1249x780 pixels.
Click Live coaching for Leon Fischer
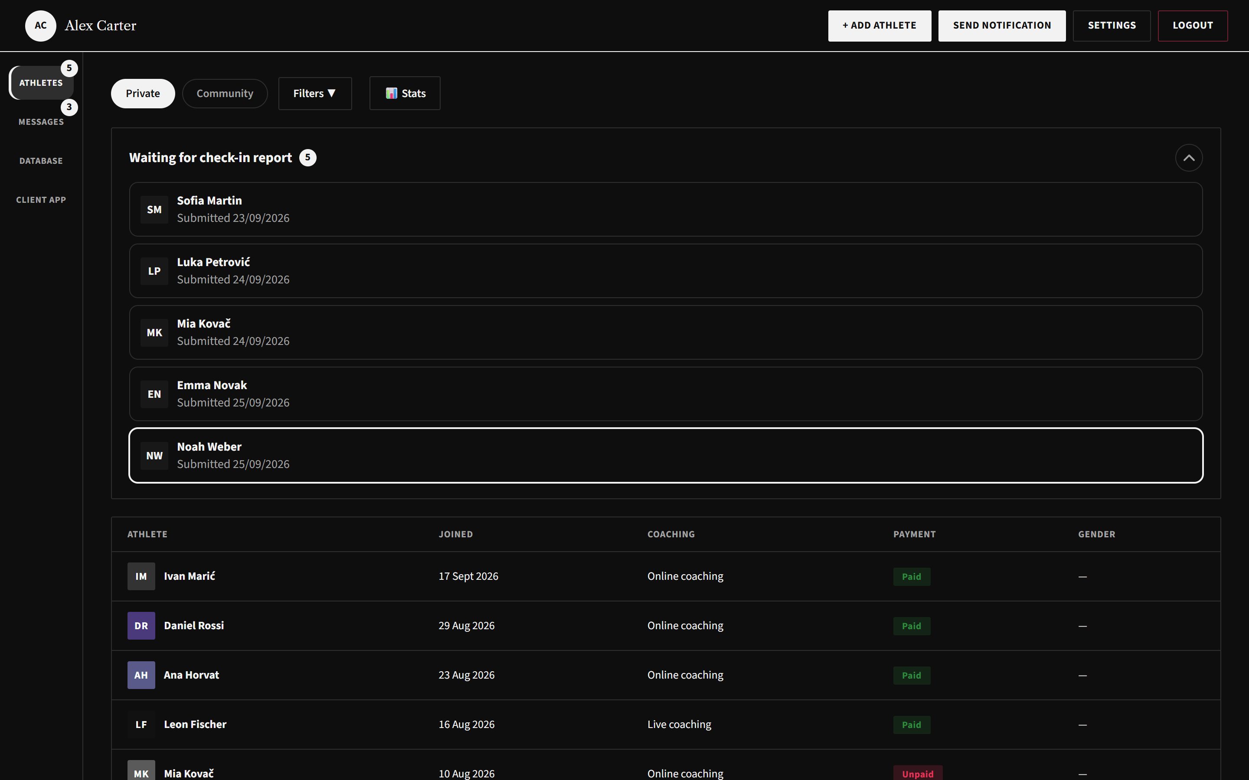[679, 725]
